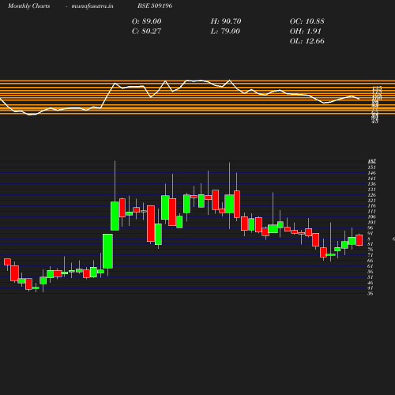Select the 141 price axis label
This screenshot has width=395, height=395.
point(371,179)
